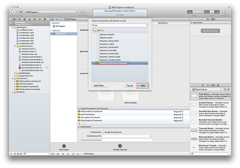Screen dimensions: 240x168
Task: Clear the framework search field
Action: tap(147, 25)
